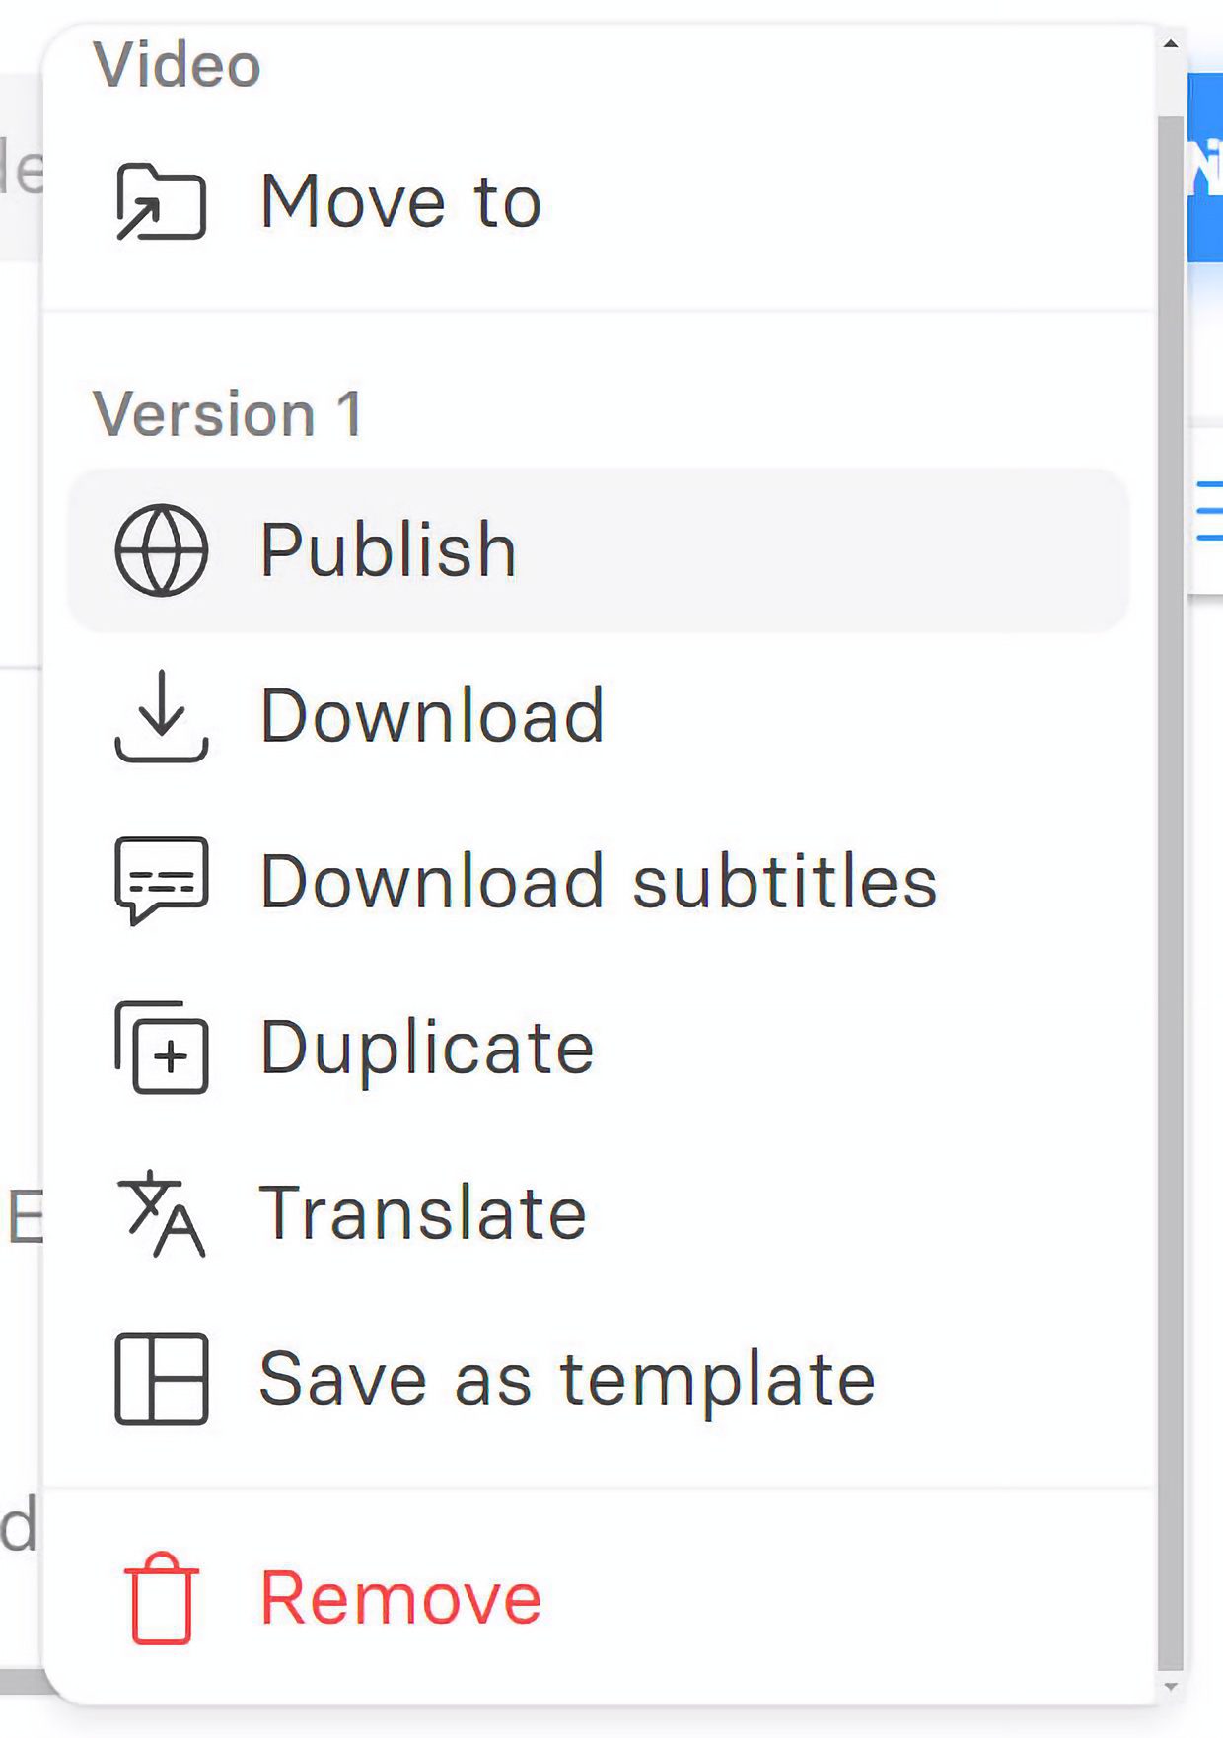Choose Save as template
Screen dimensions: 1223x1738
click(x=567, y=1379)
